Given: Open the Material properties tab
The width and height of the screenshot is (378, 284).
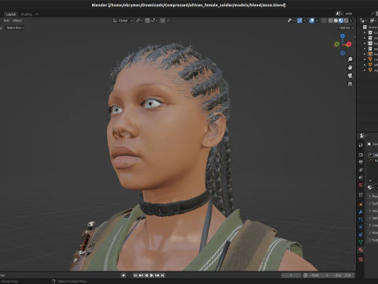Looking at the screenshot, I should [x=361, y=249].
